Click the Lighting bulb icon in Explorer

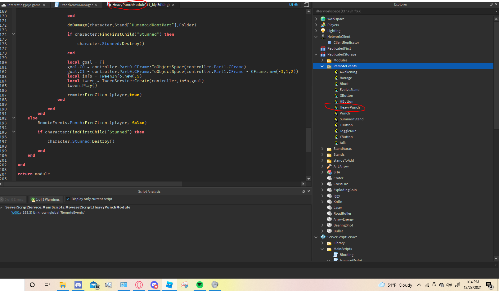coord(323,31)
